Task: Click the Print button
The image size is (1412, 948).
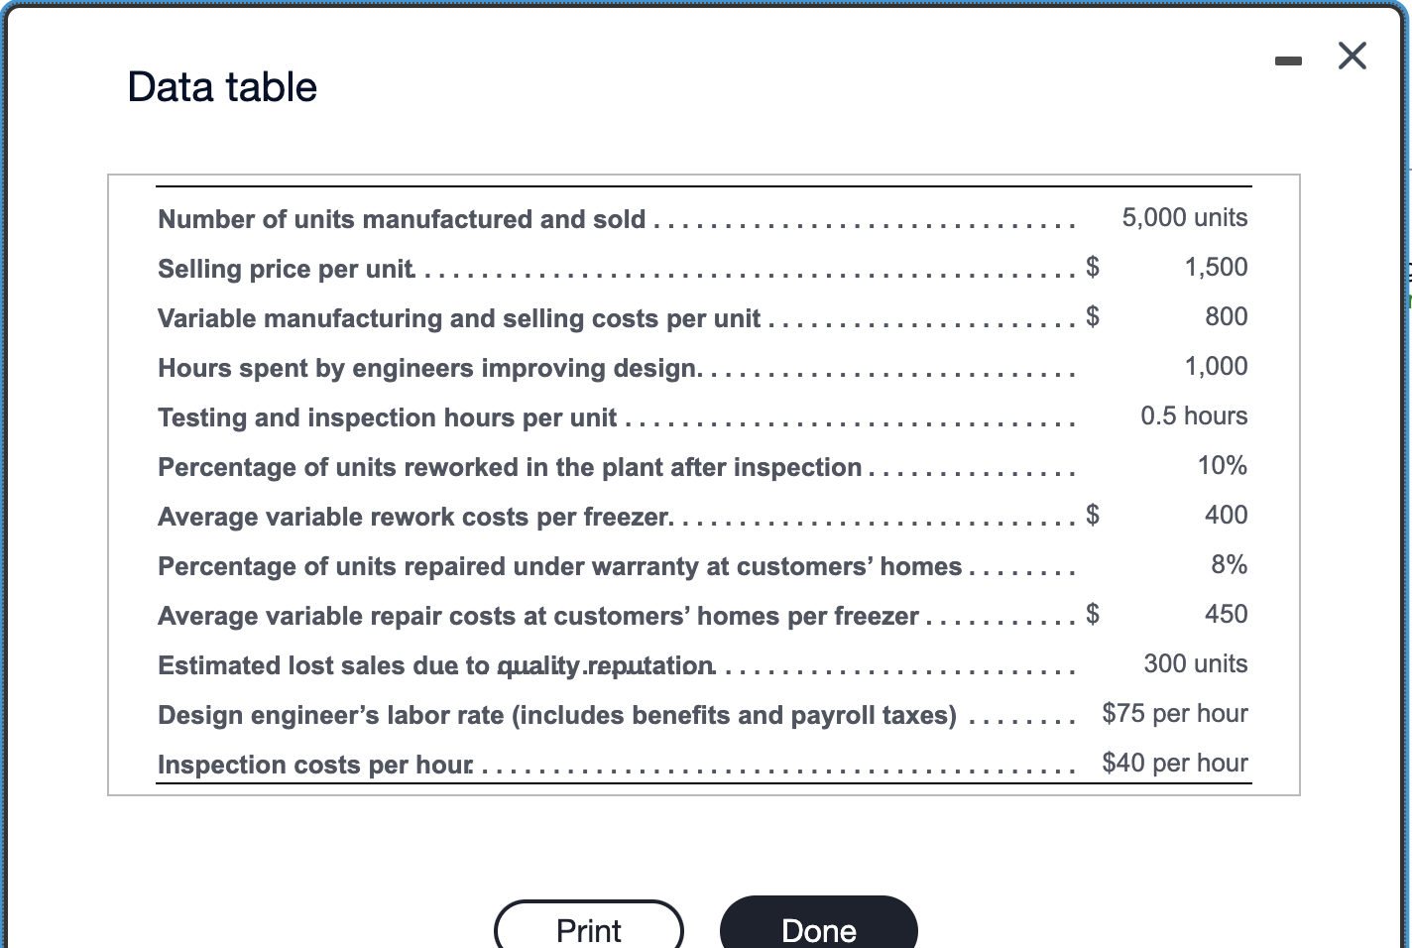Action: [587, 929]
